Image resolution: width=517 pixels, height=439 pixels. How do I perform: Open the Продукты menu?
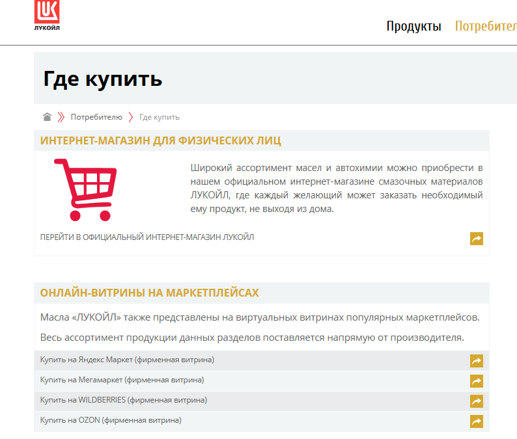pos(413,26)
